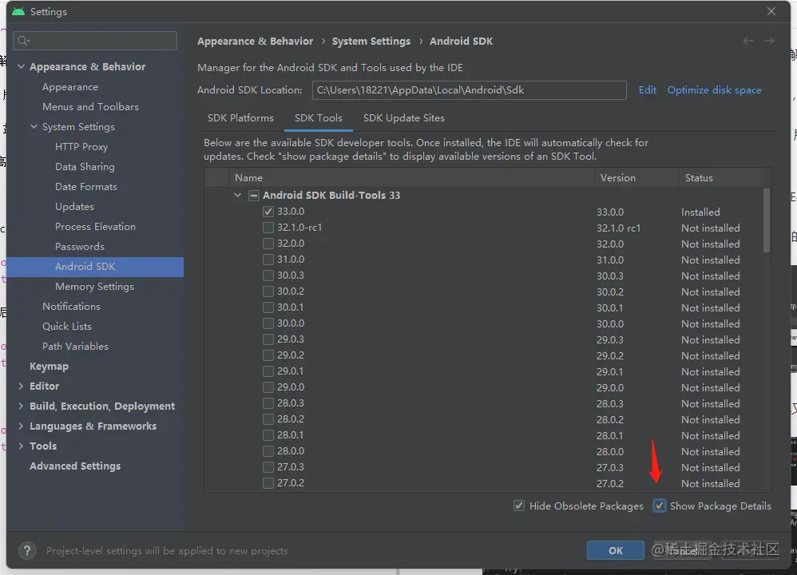Select Android SDK in the tree
The width and height of the screenshot is (797, 575).
tap(95, 267)
